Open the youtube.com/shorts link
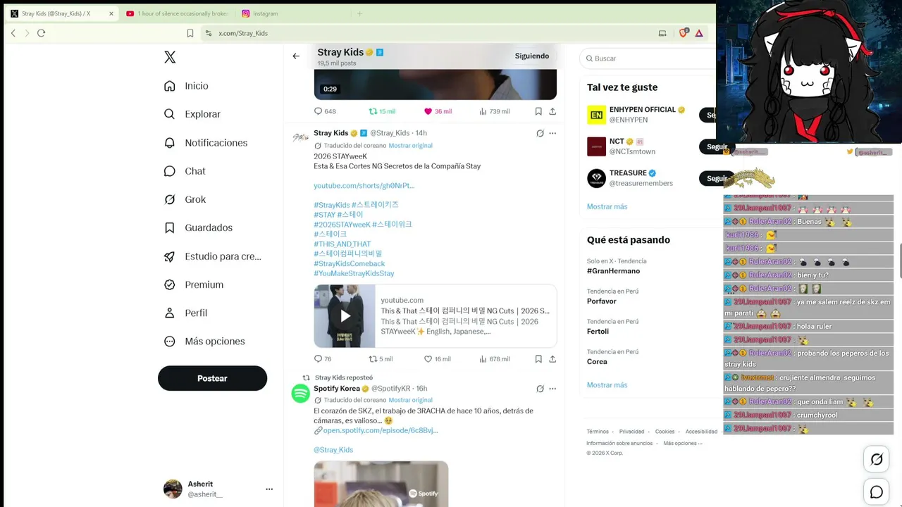This screenshot has width=902, height=507. [364, 186]
